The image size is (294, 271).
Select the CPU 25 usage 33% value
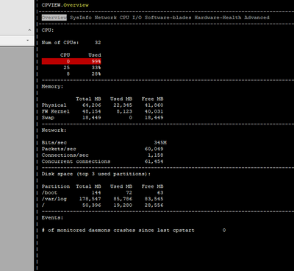[x=96, y=68]
